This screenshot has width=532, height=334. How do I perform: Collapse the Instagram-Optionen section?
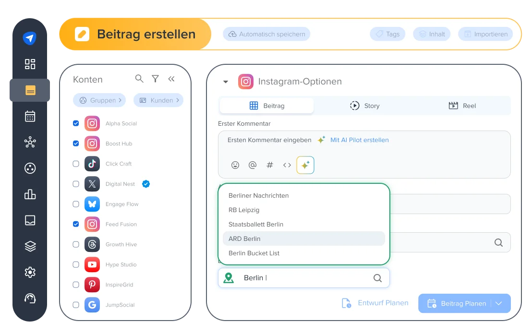226,82
